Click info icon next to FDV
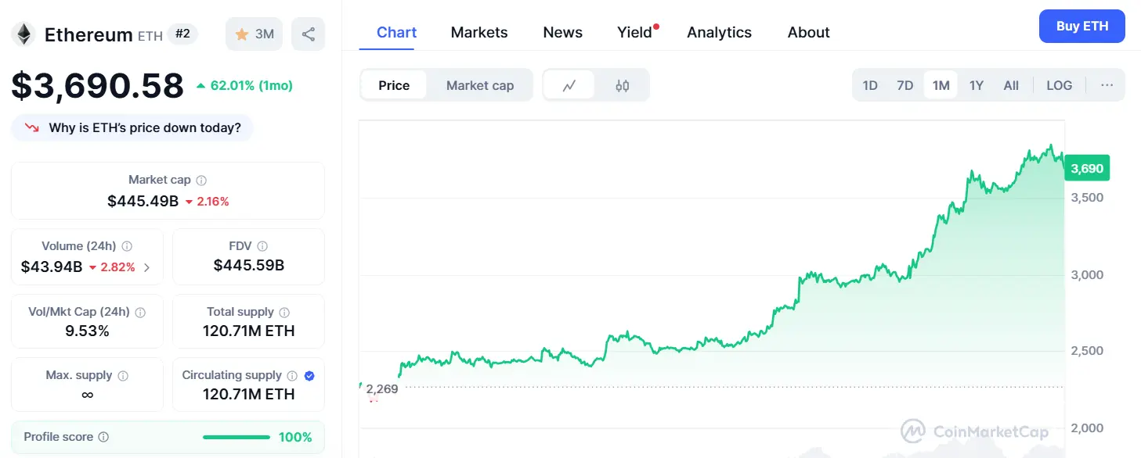 (262, 245)
